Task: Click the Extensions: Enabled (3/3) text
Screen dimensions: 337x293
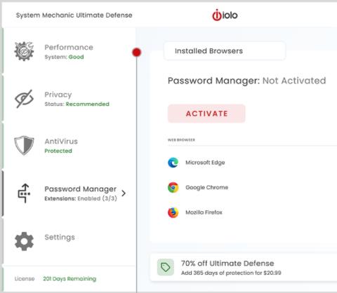Action: (81, 198)
